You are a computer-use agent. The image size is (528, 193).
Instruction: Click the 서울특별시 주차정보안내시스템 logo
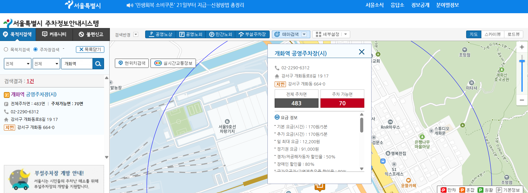(x=51, y=23)
